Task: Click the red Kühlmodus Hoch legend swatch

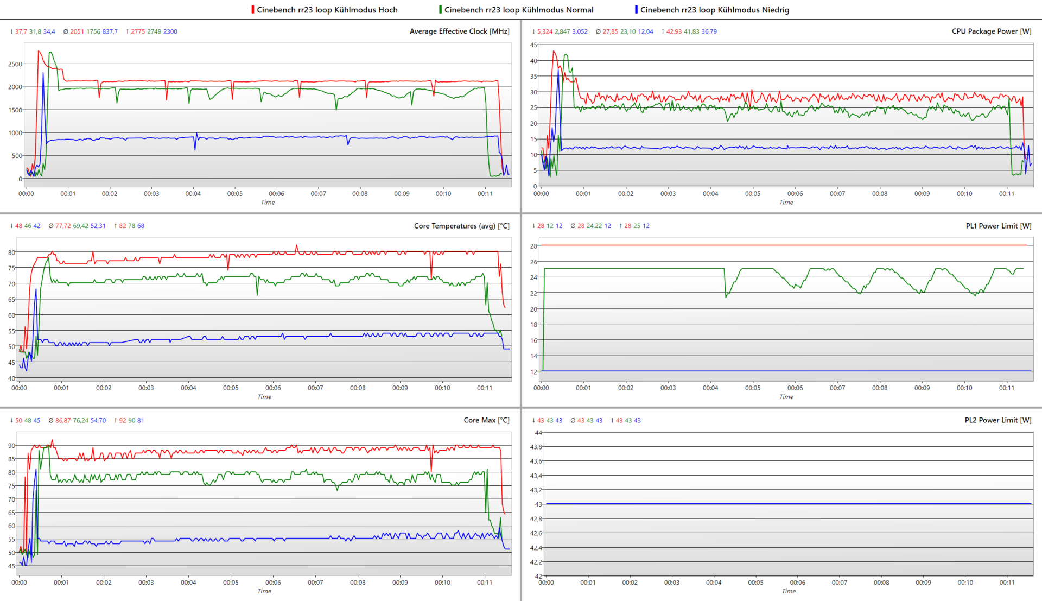Action: pos(252,10)
